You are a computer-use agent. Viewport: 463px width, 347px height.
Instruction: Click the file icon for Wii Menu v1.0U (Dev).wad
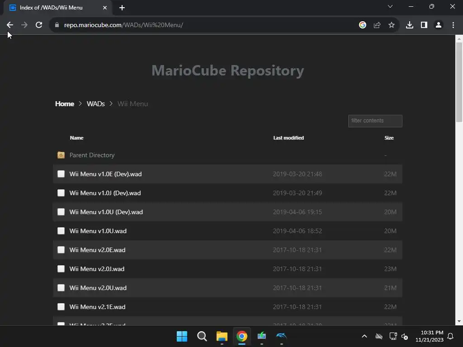point(61,212)
